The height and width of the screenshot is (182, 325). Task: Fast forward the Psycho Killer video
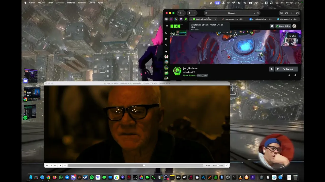pos(55,165)
